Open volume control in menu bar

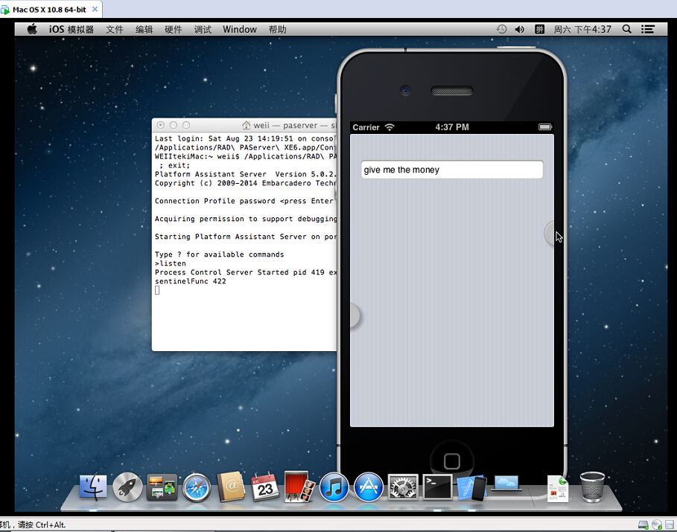(519, 29)
